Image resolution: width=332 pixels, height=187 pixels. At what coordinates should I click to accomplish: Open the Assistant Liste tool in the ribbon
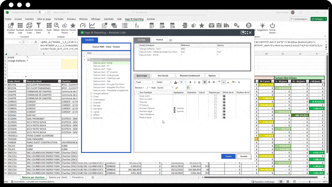pyautogui.click(x=20, y=28)
